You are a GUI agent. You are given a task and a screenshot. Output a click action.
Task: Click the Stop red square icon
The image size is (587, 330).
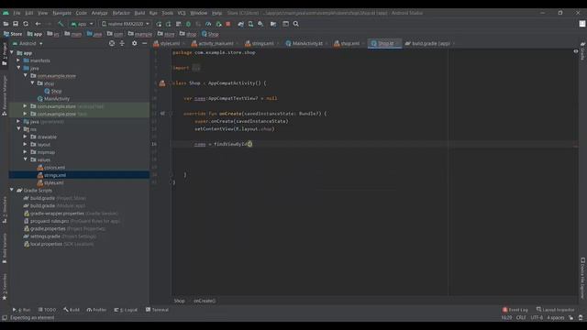[x=228, y=24]
